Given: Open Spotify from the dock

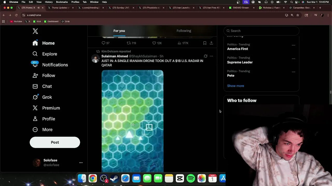Looking at the screenshot, I should (x=191, y=178).
